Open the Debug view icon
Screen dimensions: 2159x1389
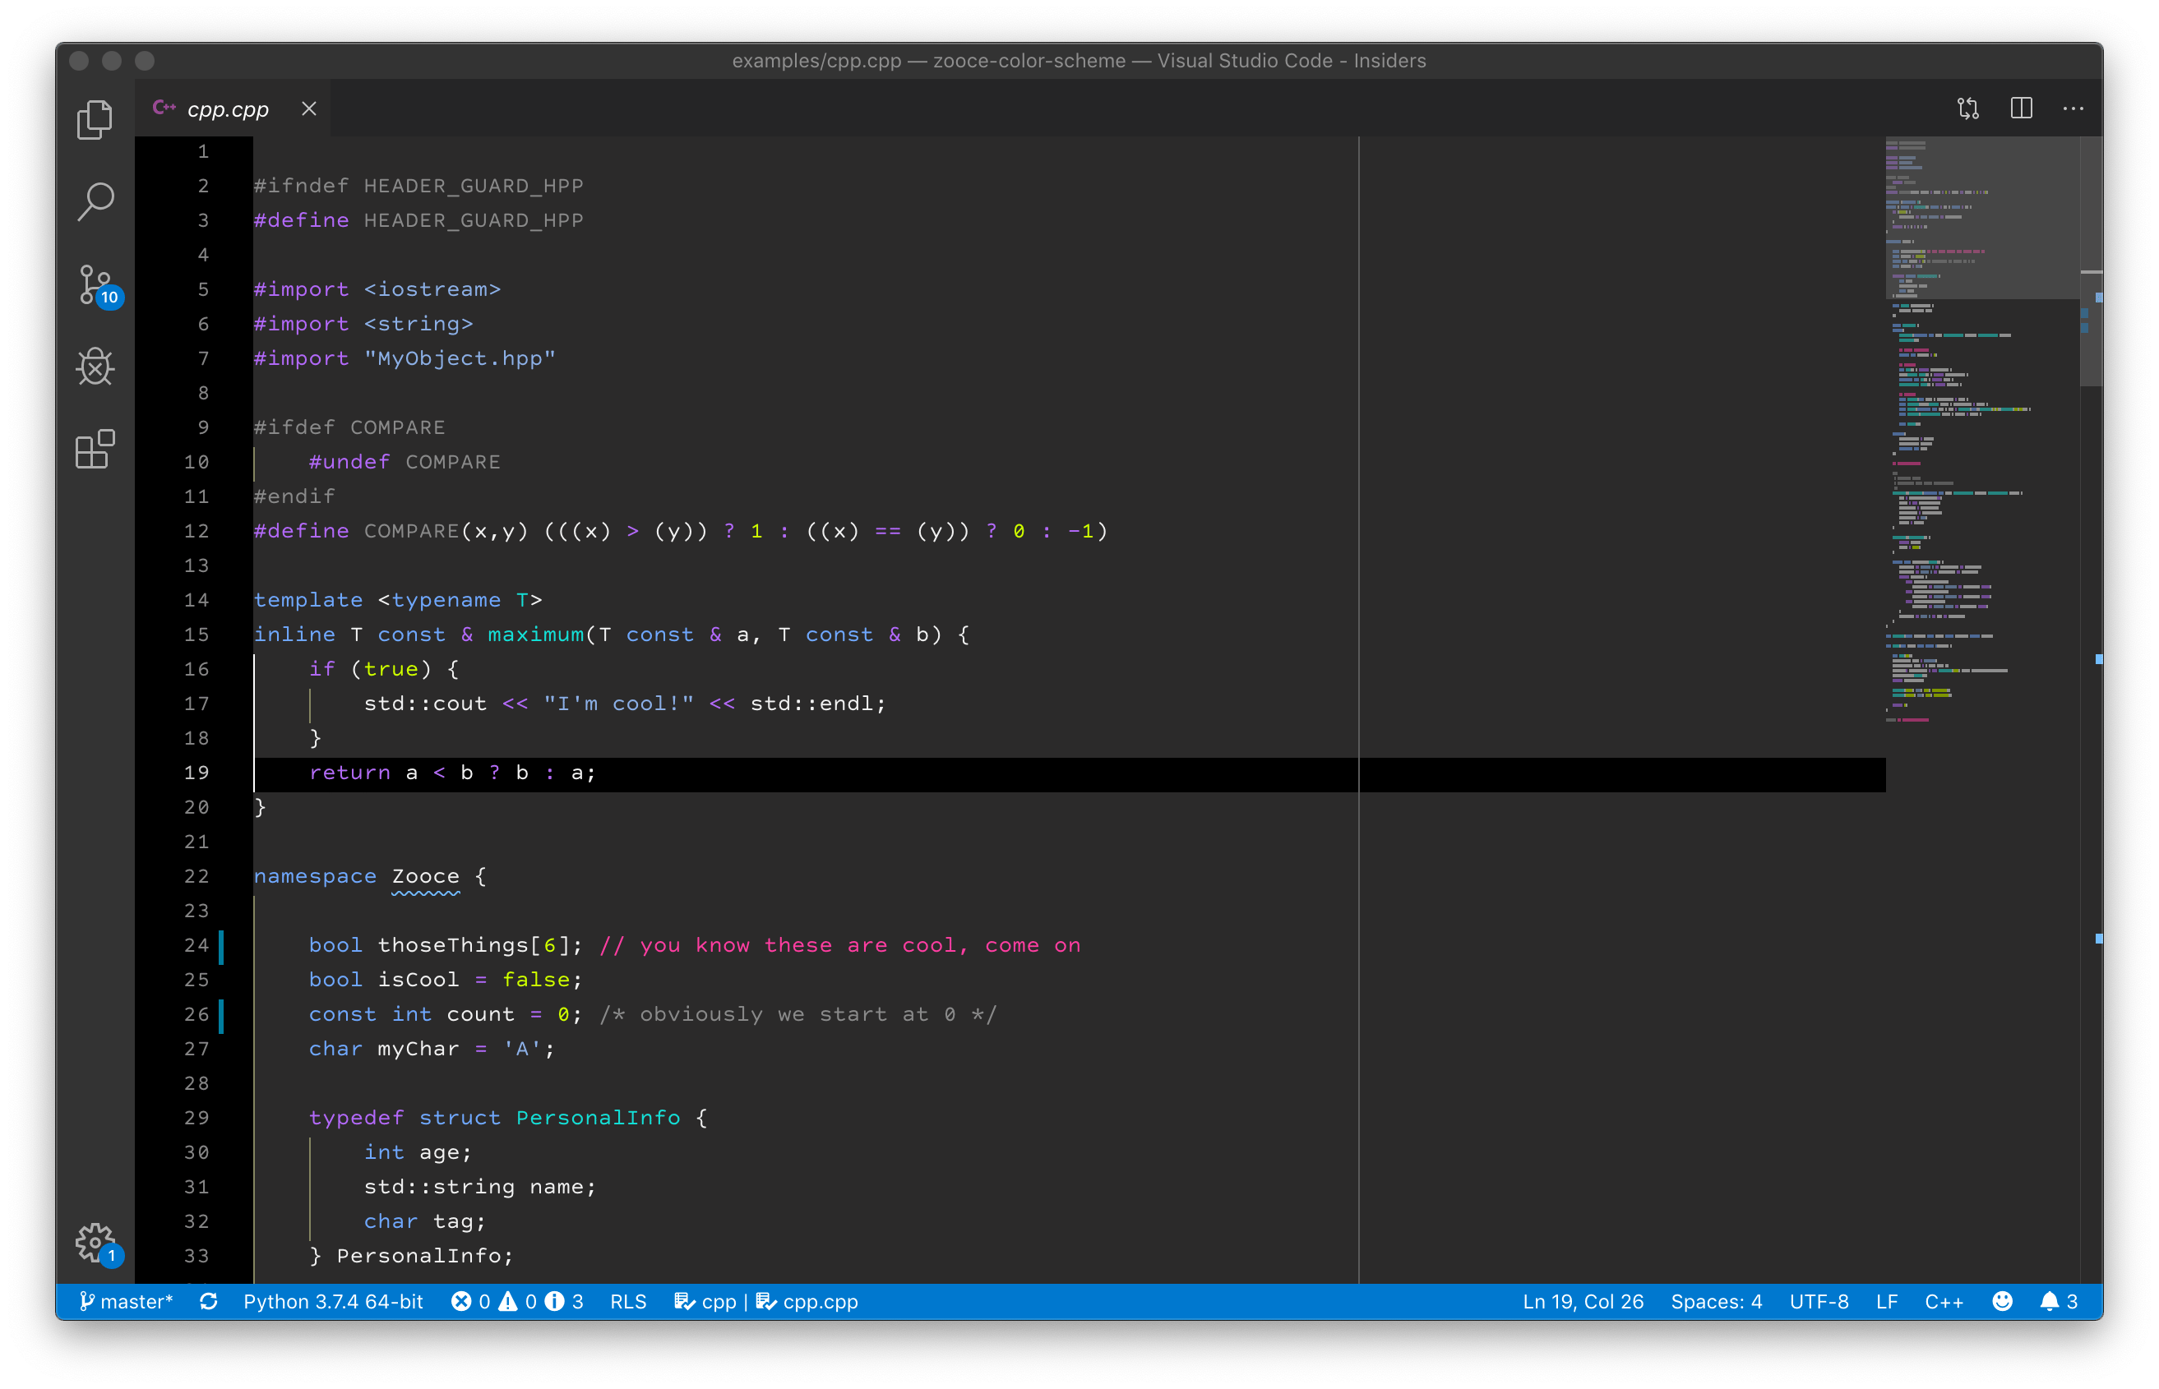[x=95, y=367]
